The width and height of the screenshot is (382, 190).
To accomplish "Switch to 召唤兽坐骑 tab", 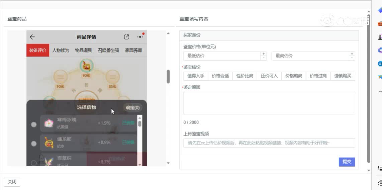I will pyautogui.click(x=109, y=51).
